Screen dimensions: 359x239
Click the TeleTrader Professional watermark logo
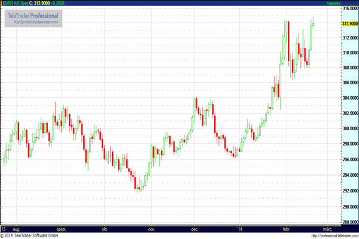click(x=32, y=15)
